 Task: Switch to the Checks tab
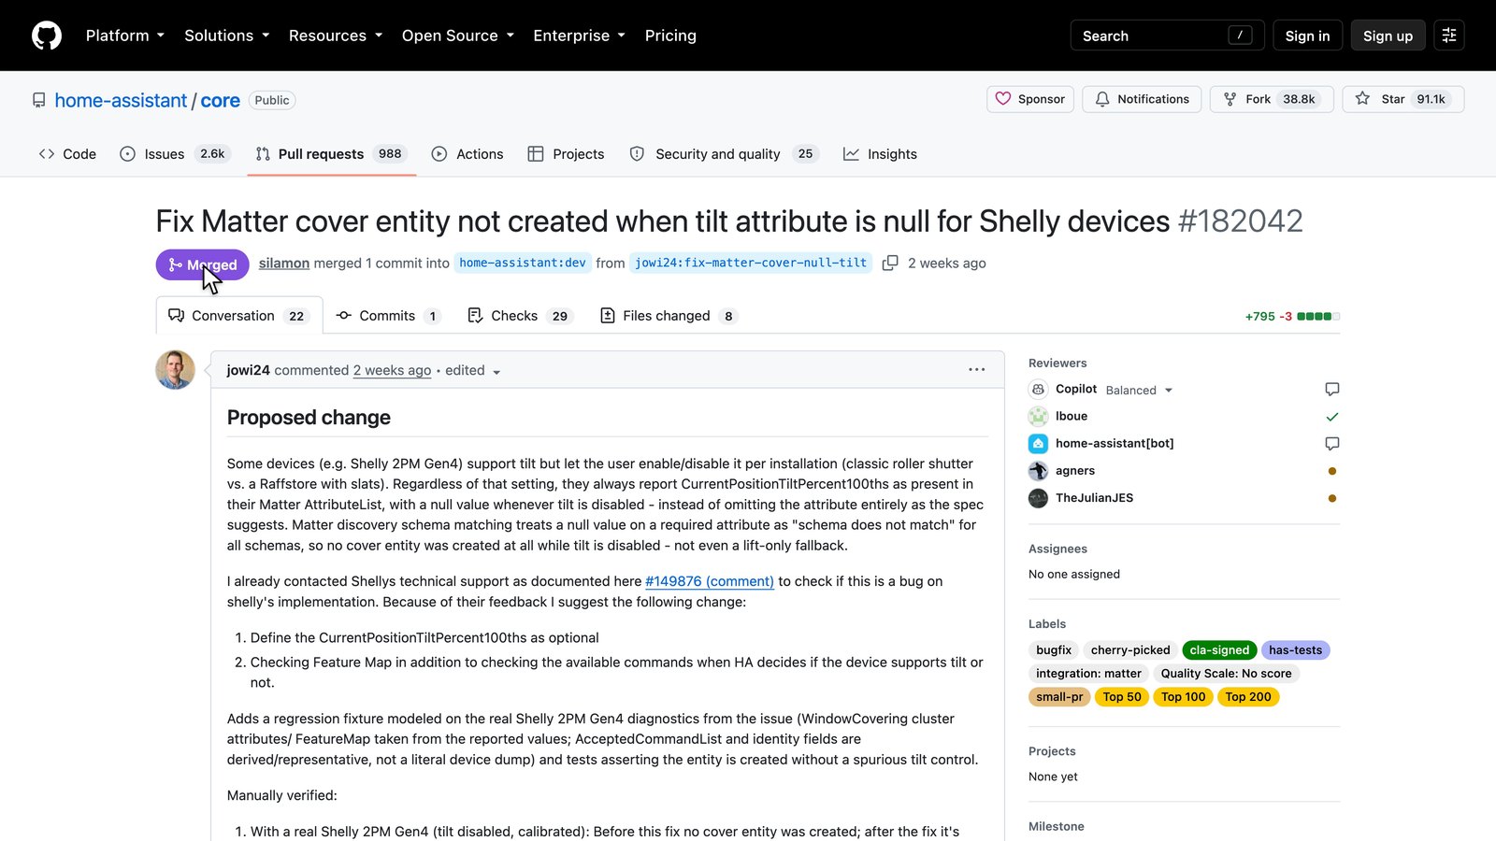pyautogui.click(x=519, y=316)
